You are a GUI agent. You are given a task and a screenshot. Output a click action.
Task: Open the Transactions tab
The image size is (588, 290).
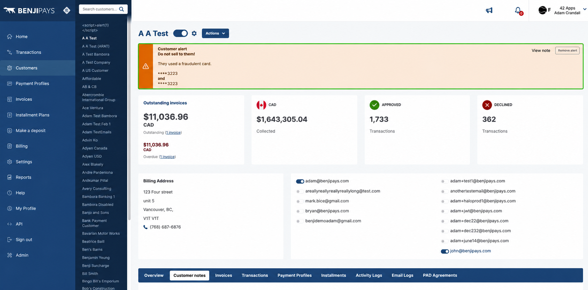click(255, 276)
